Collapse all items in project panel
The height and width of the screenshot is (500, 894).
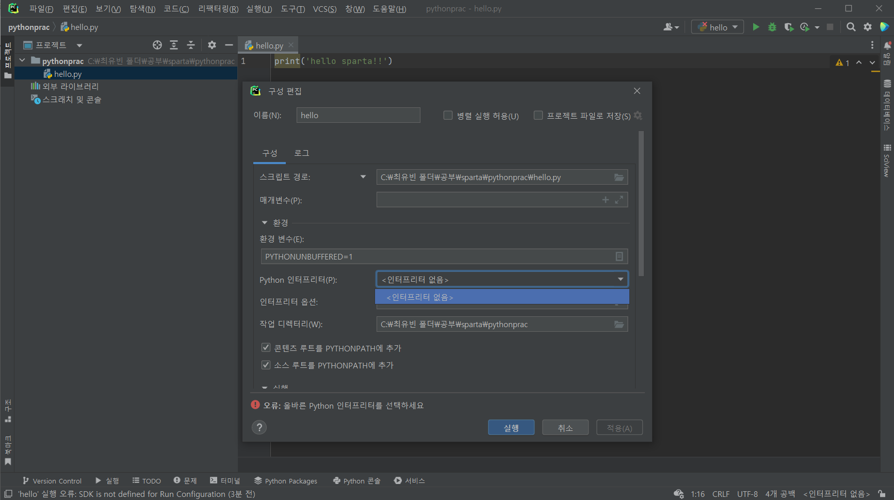point(191,45)
